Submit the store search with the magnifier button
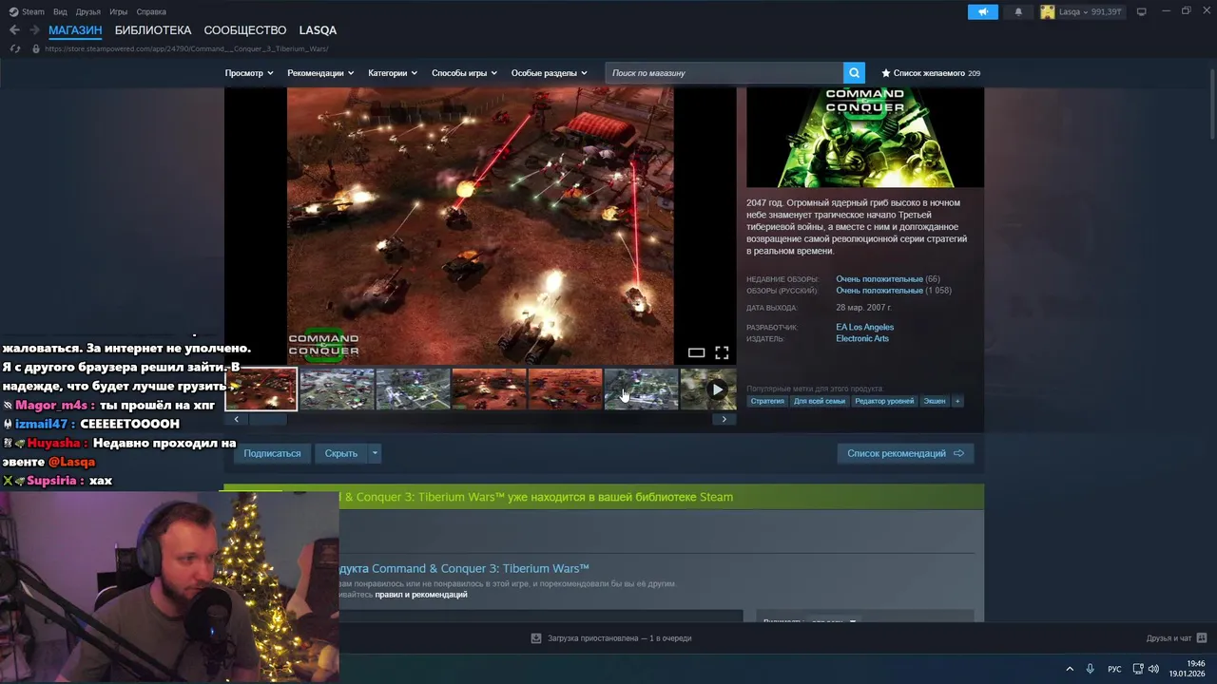 (854, 73)
